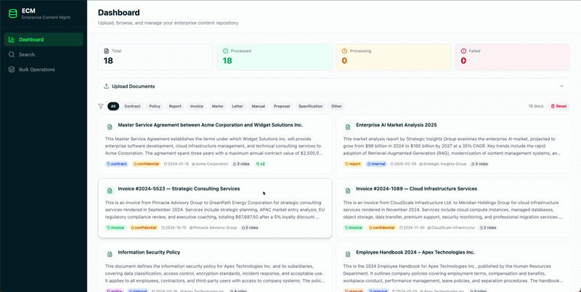Click the report tag on AI Market Analysis card
This screenshot has height=292, width=581.
[353, 163]
